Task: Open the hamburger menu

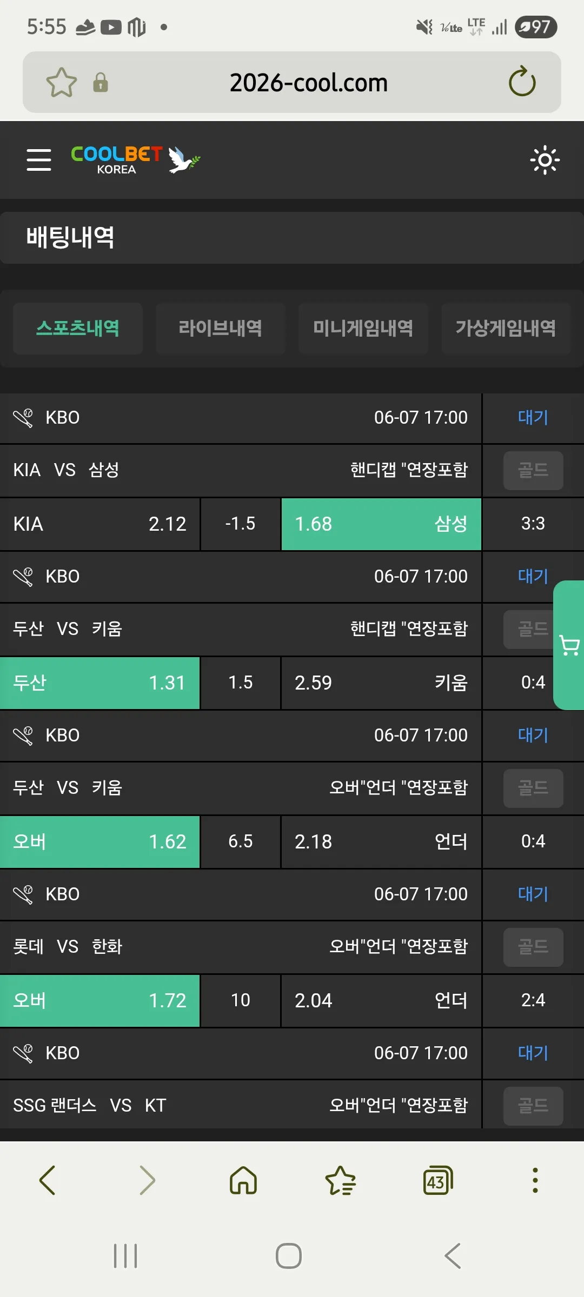Action: coord(39,160)
